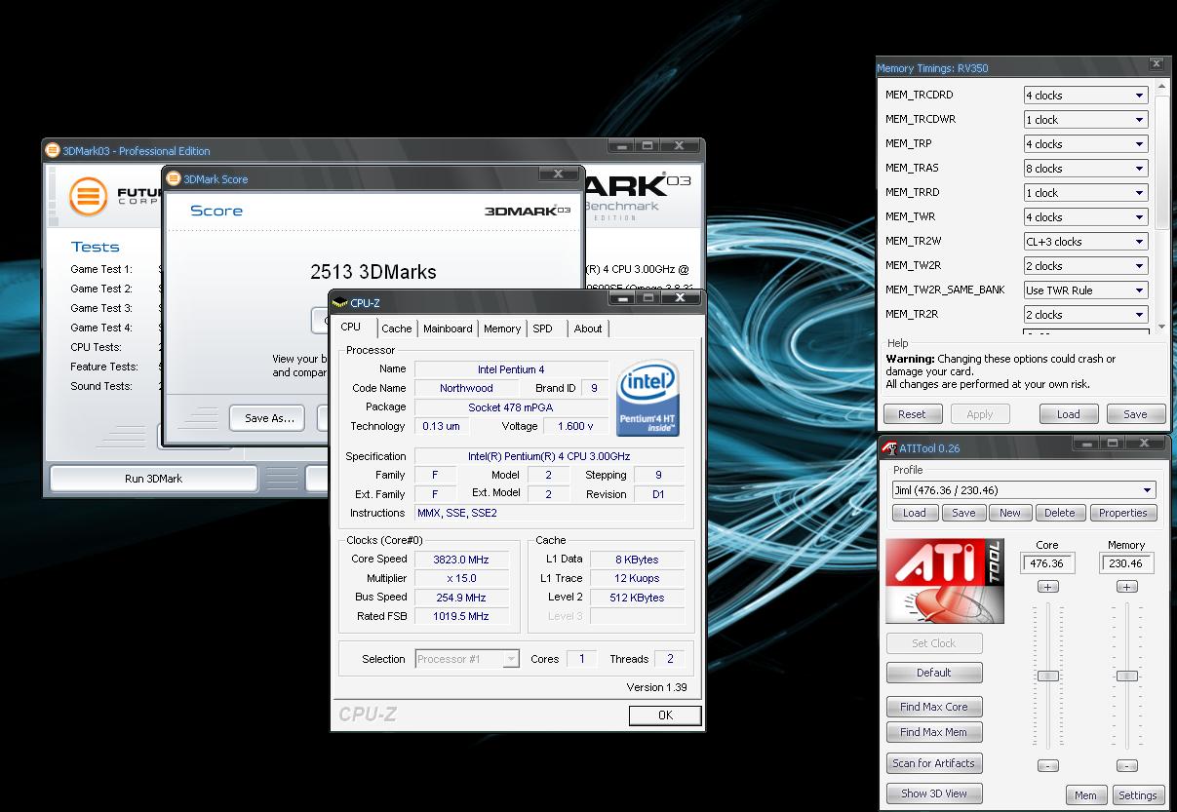The image size is (1177, 812).
Task: Click the Code Name Northwood value
Action: [x=466, y=388]
